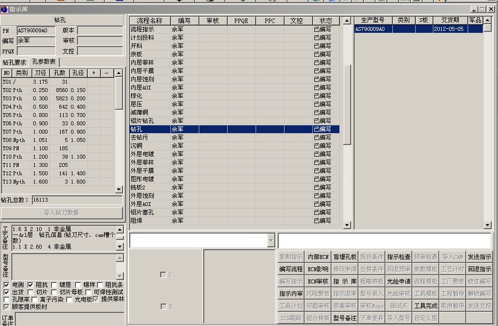Click the 内部ECN button
The width and height of the screenshot is (498, 326).
click(318, 257)
